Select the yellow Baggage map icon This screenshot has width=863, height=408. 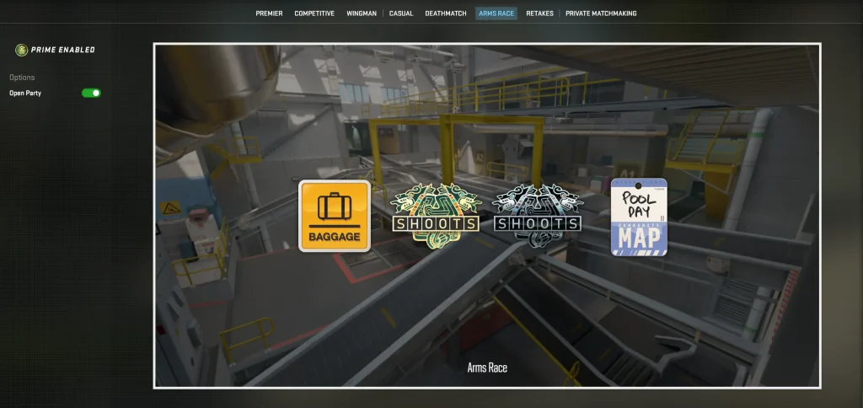click(x=335, y=216)
